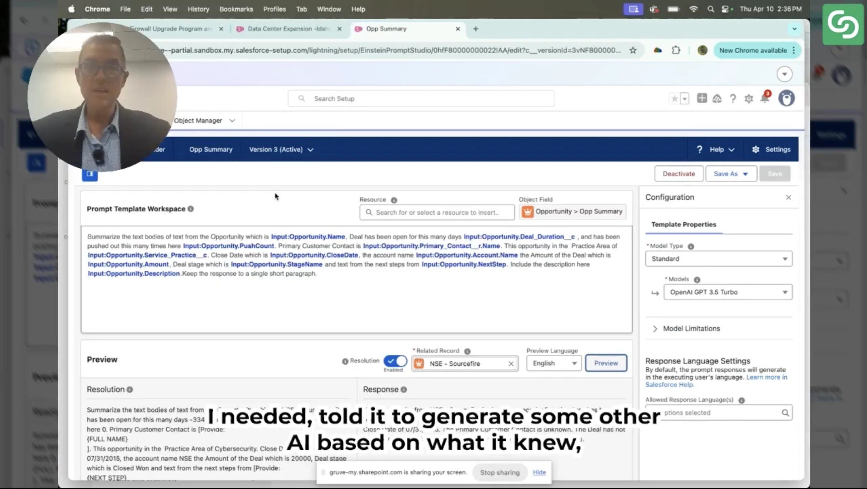Image resolution: width=867 pixels, height=489 pixels.
Task: Click info icon beside Allowed Response Language(s)
Action: (741, 400)
